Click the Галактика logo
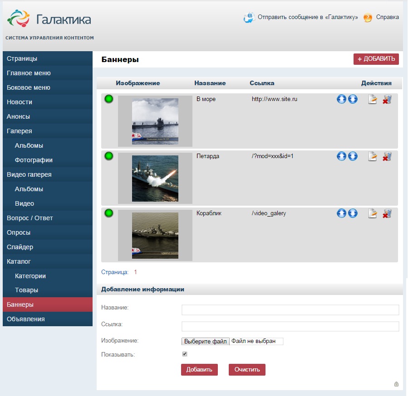This screenshot has width=408, height=396. point(49,19)
